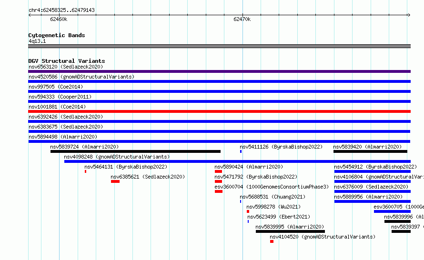This screenshot has width=424, height=260.
Task: Select the red nsv1001881 (Coe2014) bar
Action: coord(219,111)
